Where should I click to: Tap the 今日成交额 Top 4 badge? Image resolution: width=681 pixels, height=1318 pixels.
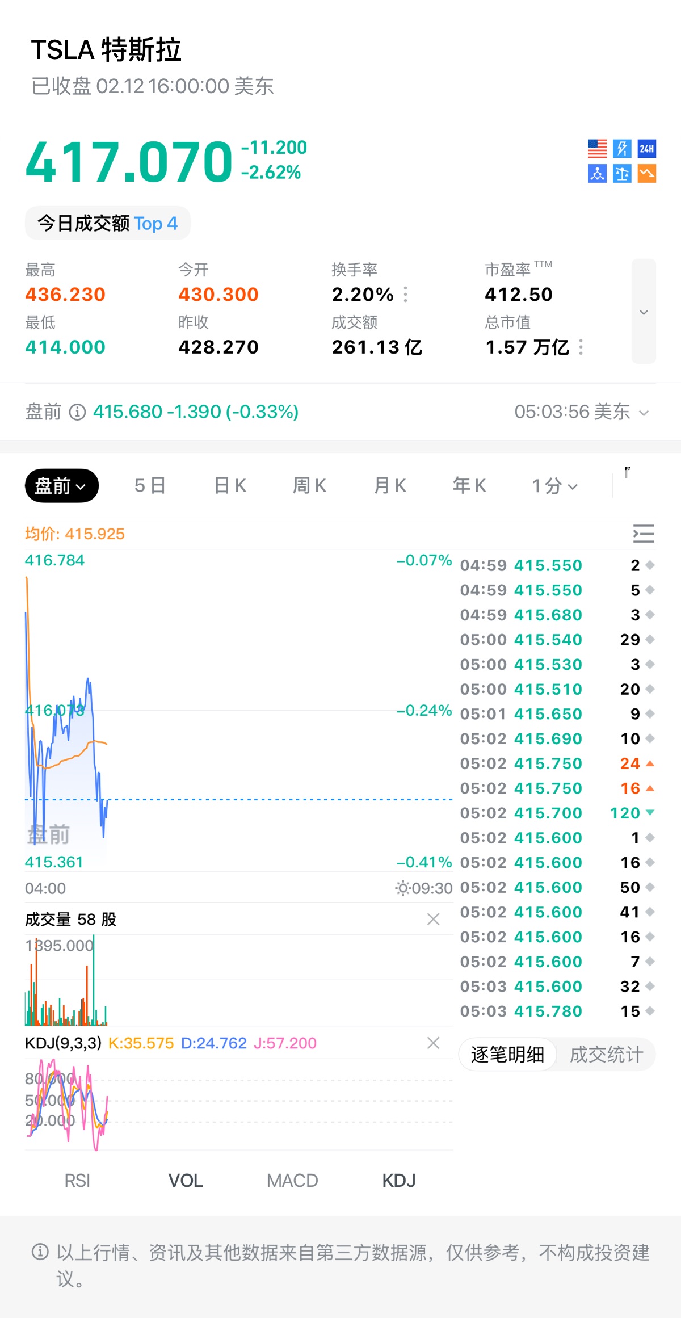click(108, 223)
